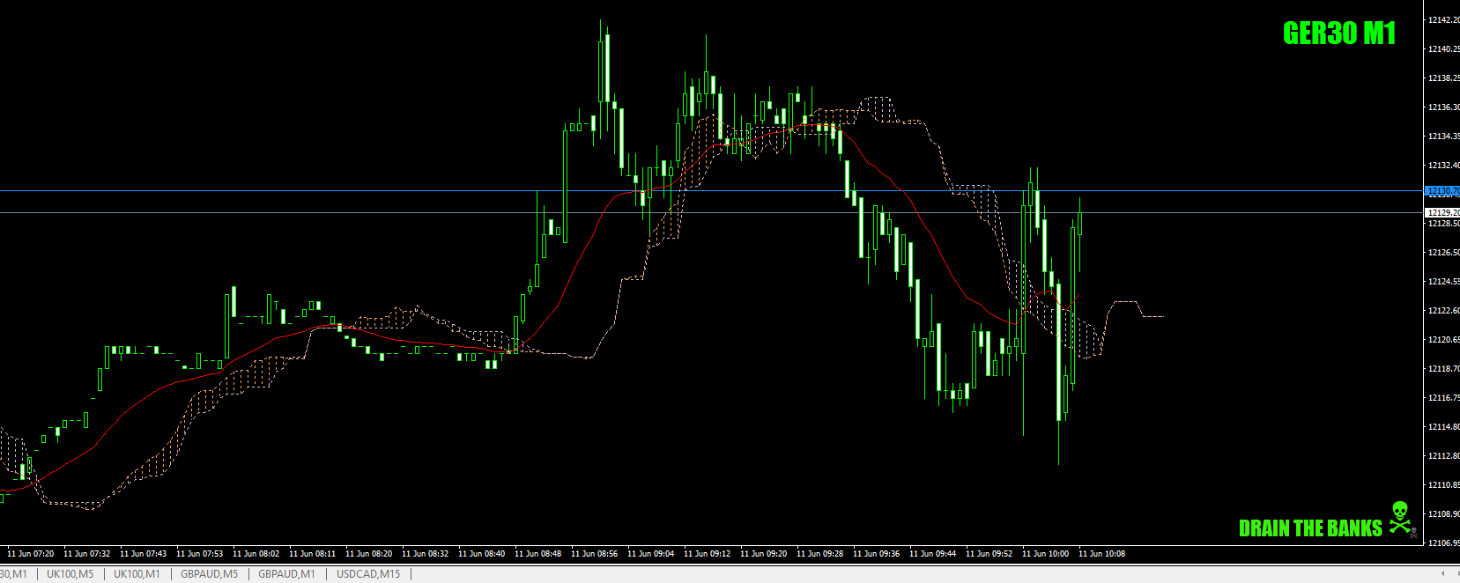Select the USDCAD,M15 chart tab
The image size is (1460, 583).
point(368,574)
